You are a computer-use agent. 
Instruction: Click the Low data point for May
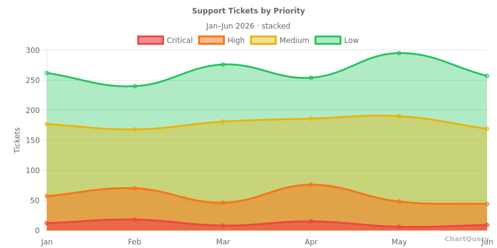click(x=399, y=53)
